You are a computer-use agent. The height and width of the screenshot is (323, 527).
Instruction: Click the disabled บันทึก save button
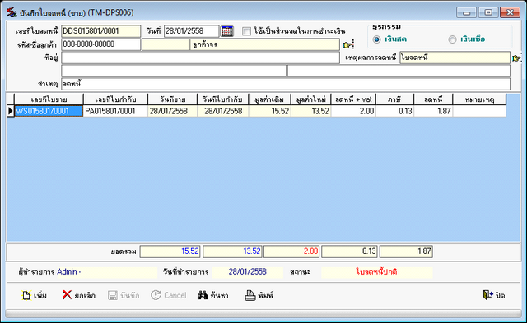tap(124, 295)
